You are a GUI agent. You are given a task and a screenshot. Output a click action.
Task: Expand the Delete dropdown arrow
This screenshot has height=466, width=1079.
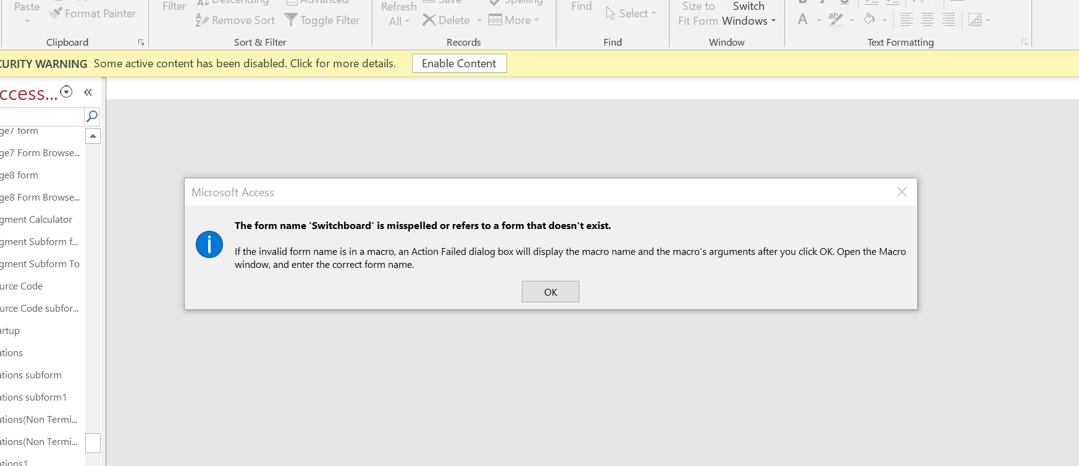coord(479,20)
